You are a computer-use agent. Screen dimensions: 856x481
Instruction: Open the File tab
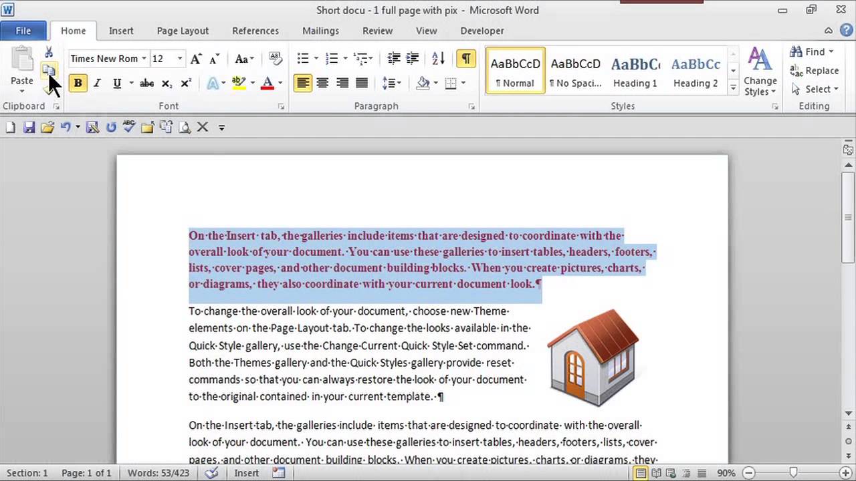[23, 31]
